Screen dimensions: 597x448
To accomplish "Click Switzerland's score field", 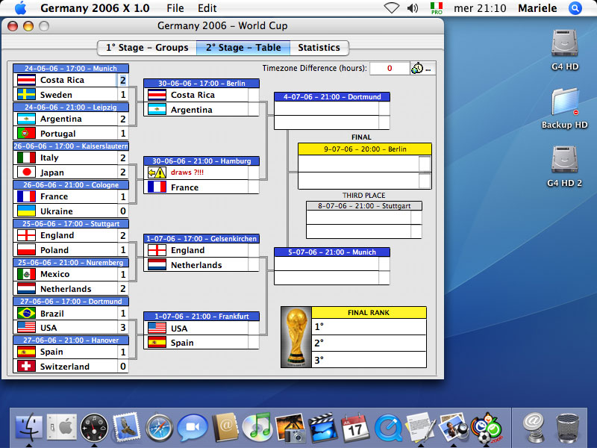I will 122,367.
